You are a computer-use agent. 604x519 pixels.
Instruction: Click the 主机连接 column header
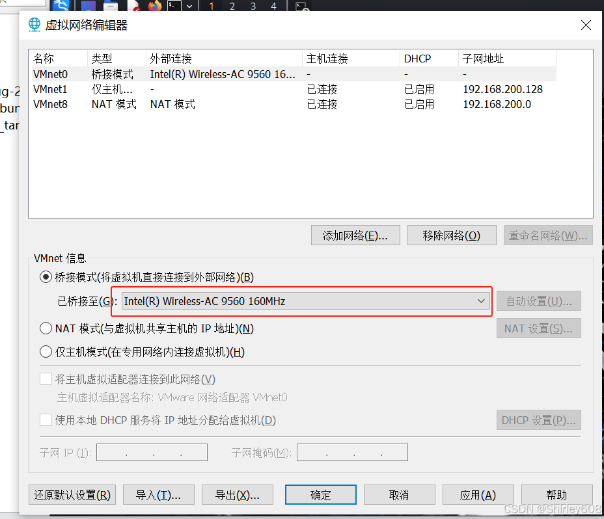[351, 59]
